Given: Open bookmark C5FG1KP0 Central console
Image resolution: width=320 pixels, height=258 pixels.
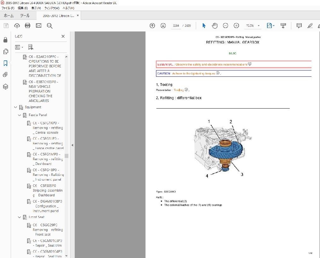Looking at the screenshot, I should (x=48, y=128).
